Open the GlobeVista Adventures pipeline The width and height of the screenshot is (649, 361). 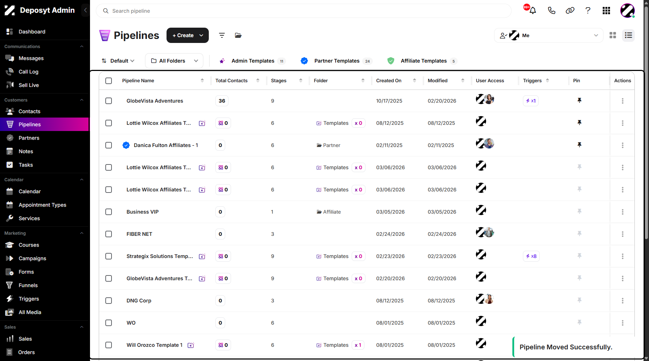tap(155, 101)
